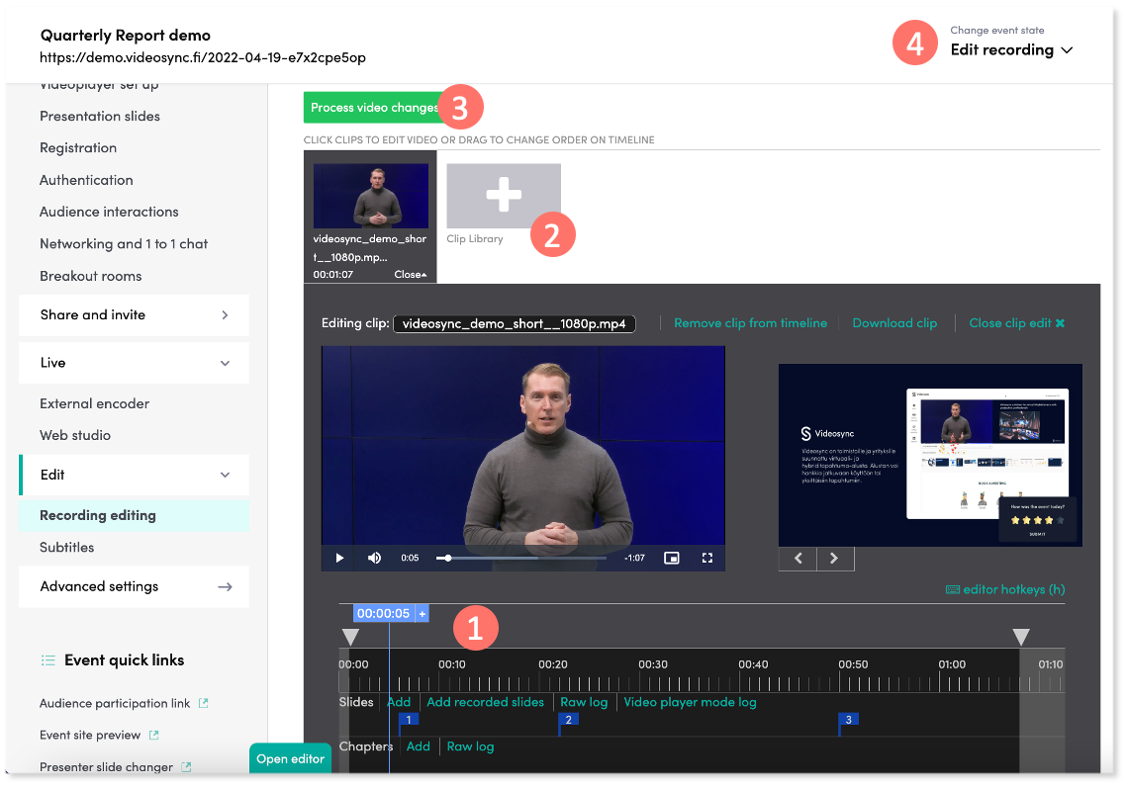Image resolution: width=1128 pixels, height=789 pixels.
Task: Open the Clip Library with the plus tile
Action: click(504, 195)
